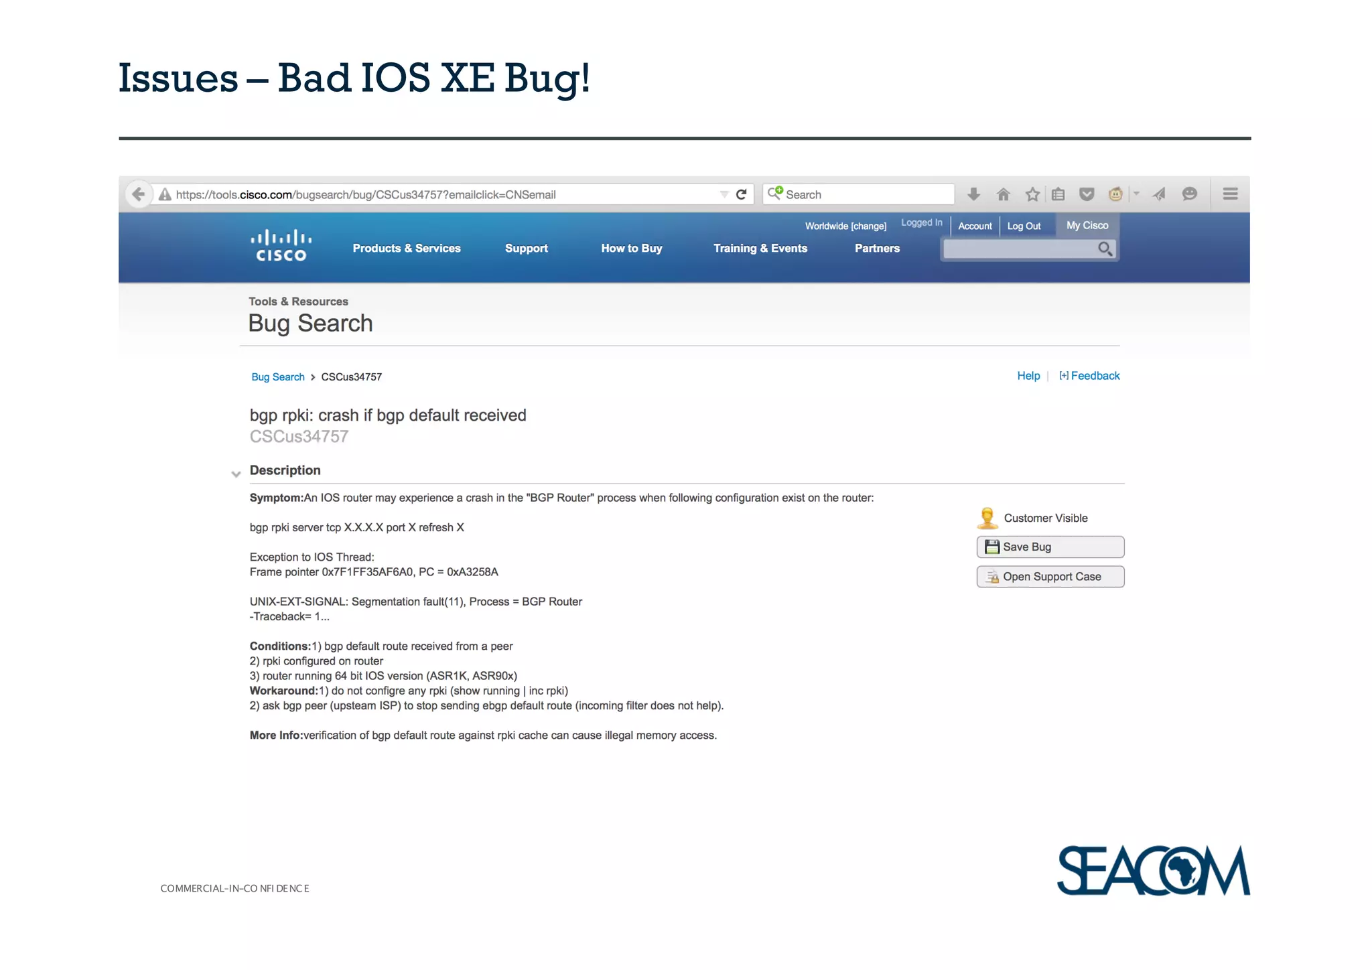The image size is (1372, 970).
Task: Click the Bug Search breadcrumb link
Action: 278,377
